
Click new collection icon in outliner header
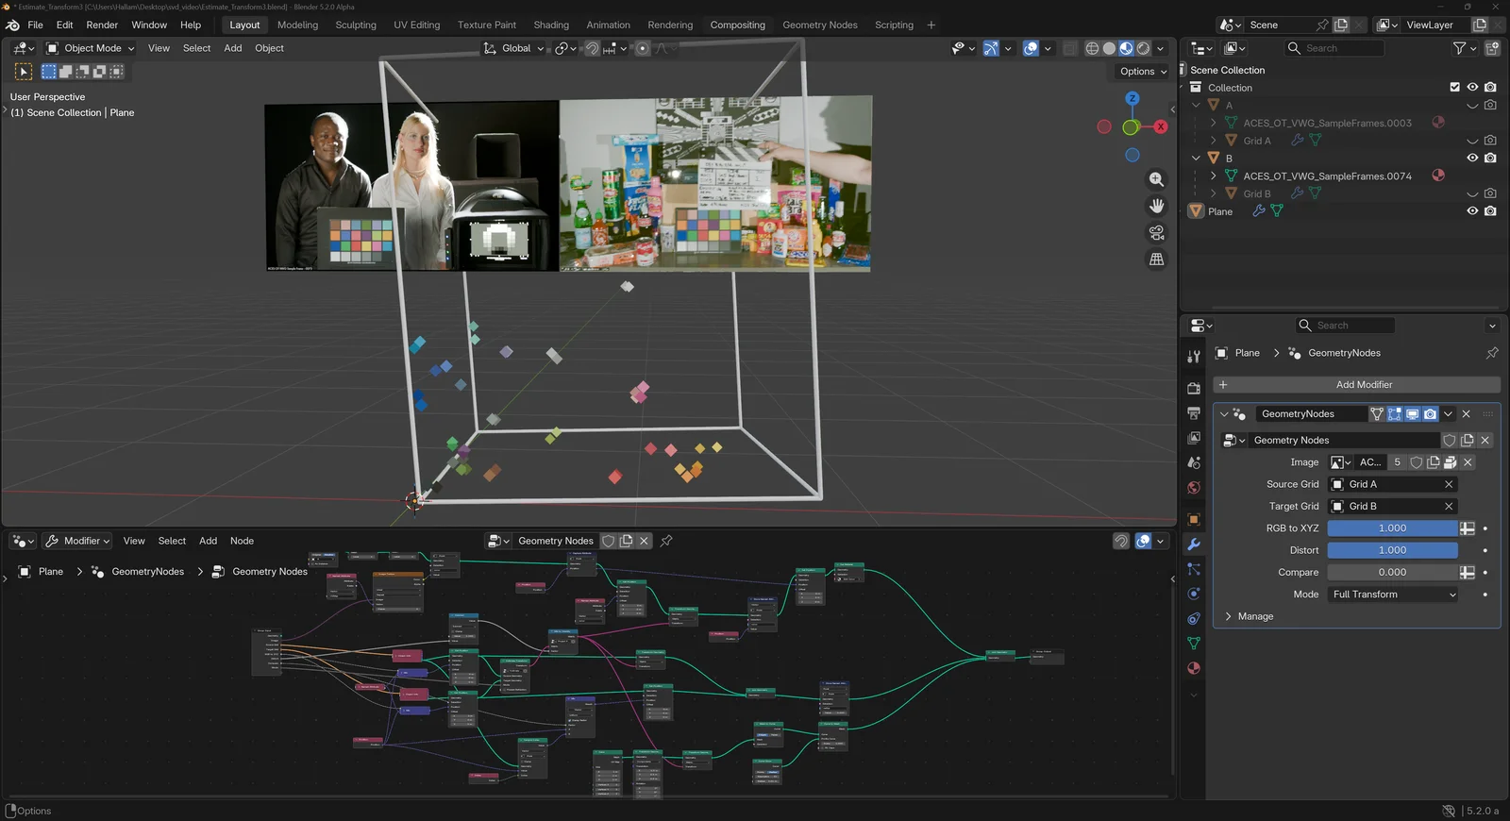click(x=1492, y=48)
